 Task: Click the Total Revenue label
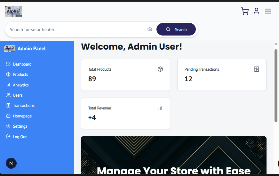click(x=100, y=108)
